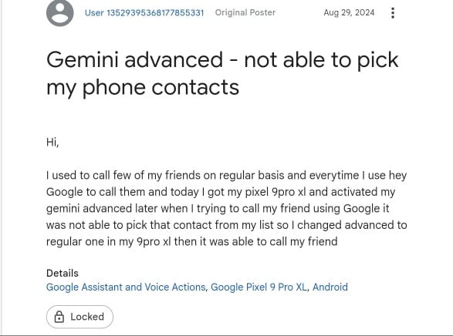Click the line starting 'I used to call'
The image size is (453, 336).
click(227, 176)
